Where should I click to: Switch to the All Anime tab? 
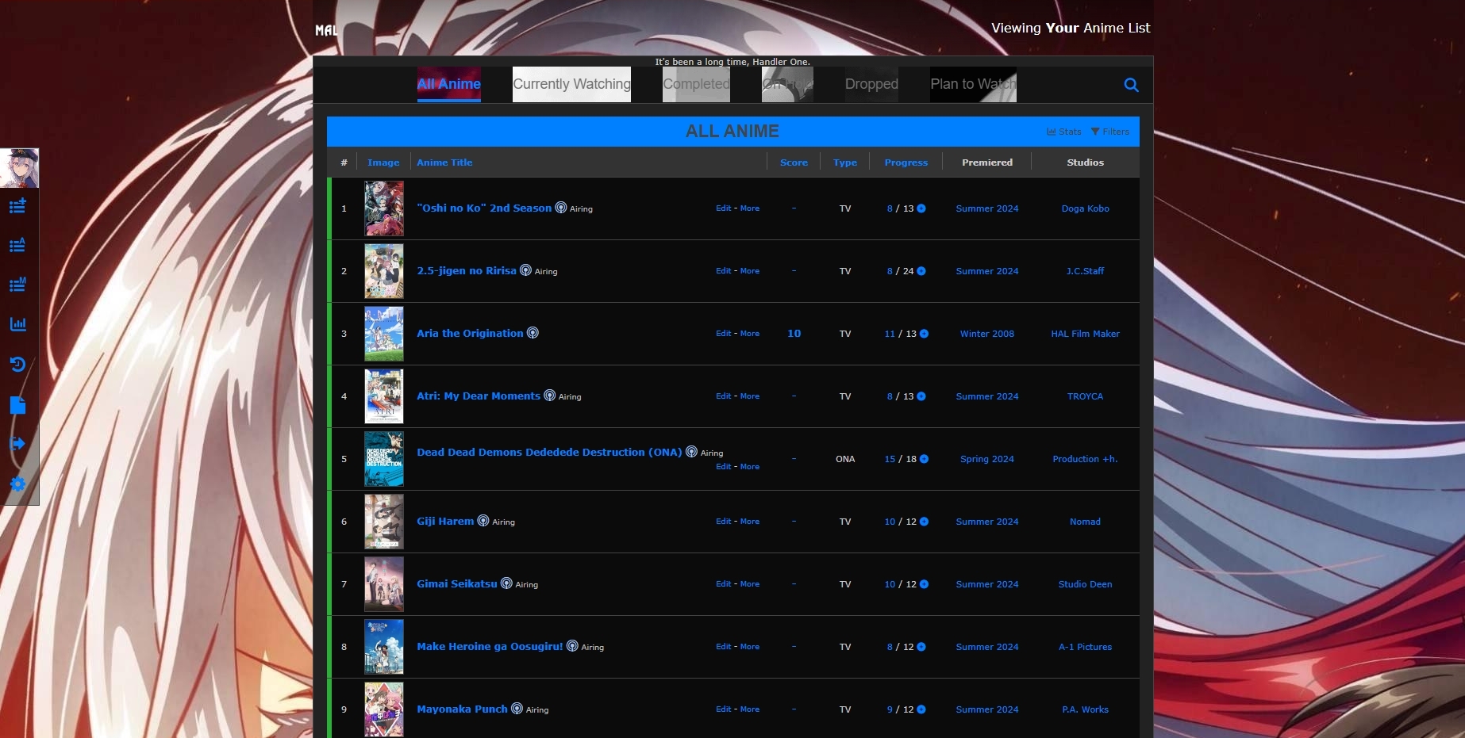click(x=449, y=84)
